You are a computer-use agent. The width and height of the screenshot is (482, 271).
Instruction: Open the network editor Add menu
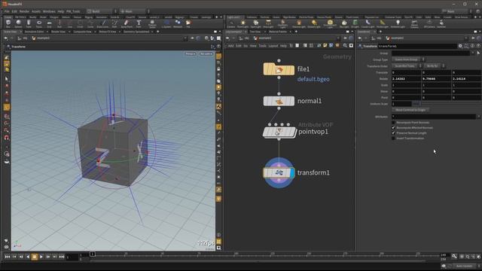[230, 45]
